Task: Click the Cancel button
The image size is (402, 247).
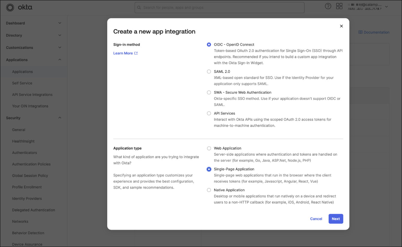Action: pos(316,219)
